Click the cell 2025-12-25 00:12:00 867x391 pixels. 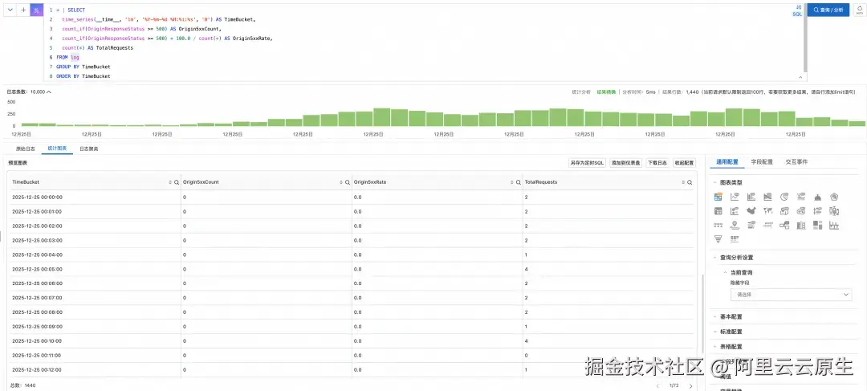click(x=37, y=370)
